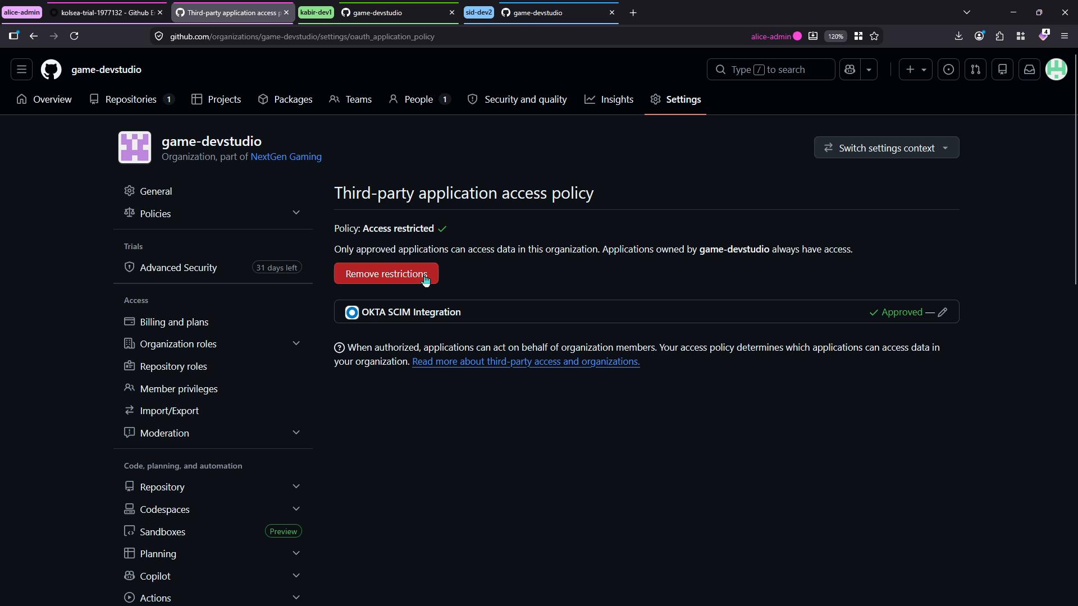Click the Remove restrictions button
The width and height of the screenshot is (1078, 606).
386,274
